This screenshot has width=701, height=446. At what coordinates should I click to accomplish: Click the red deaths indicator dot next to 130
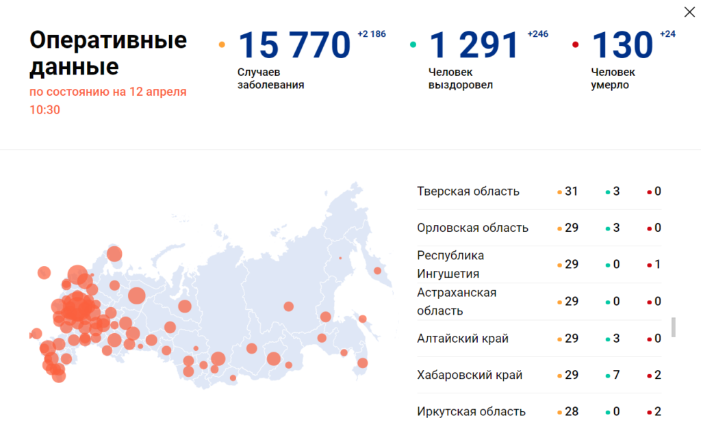pos(577,44)
